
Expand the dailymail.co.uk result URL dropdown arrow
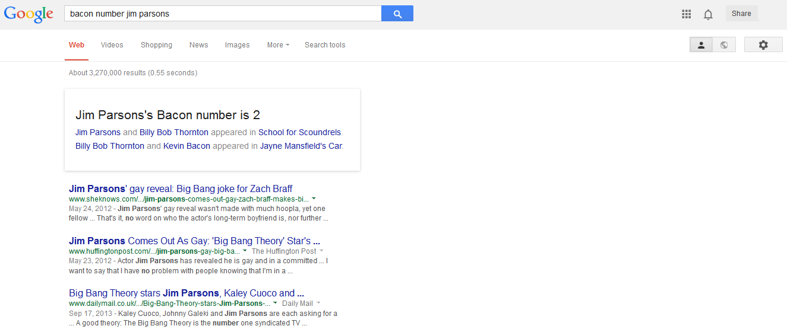(x=275, y=304)
